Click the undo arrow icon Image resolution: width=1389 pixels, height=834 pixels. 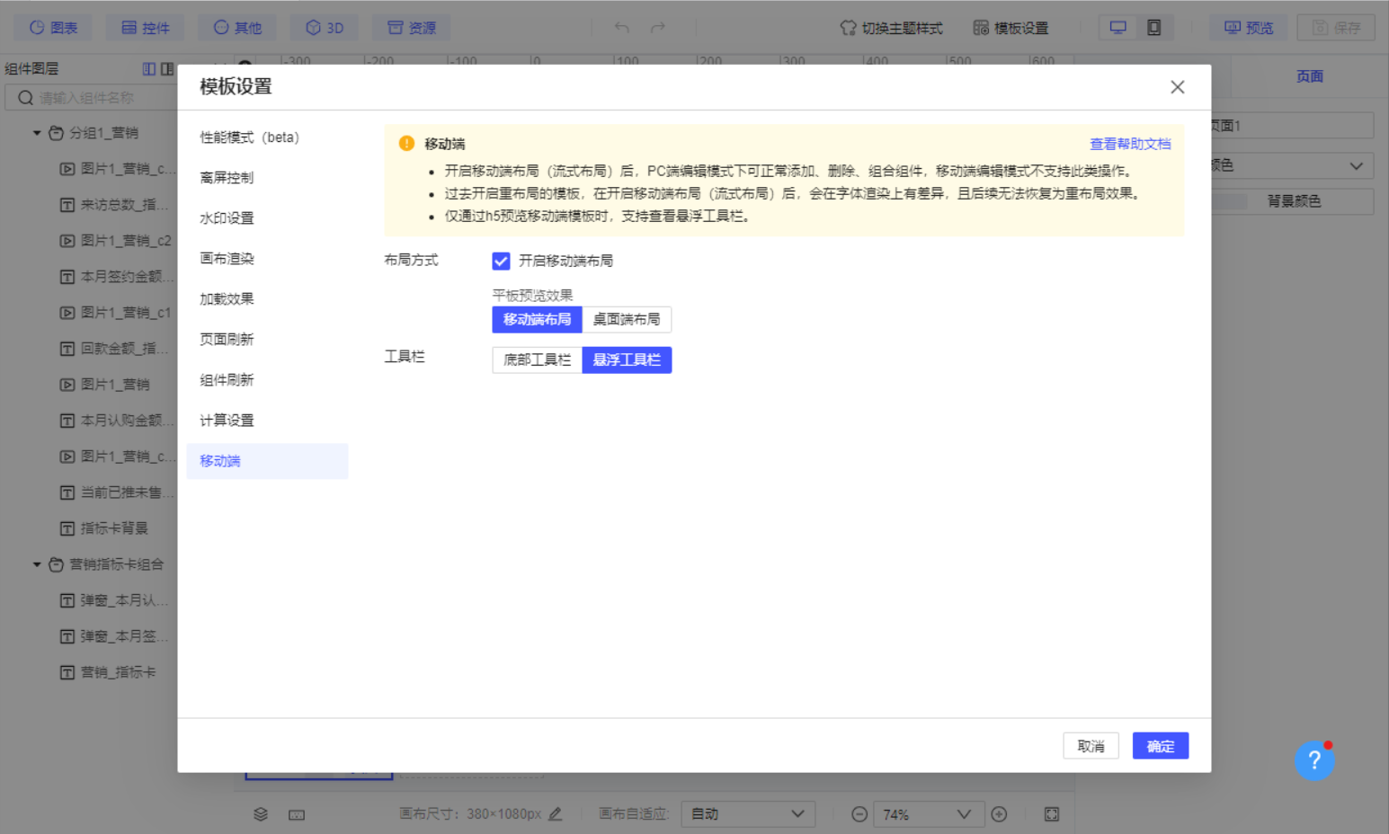(x=621, y=28)
